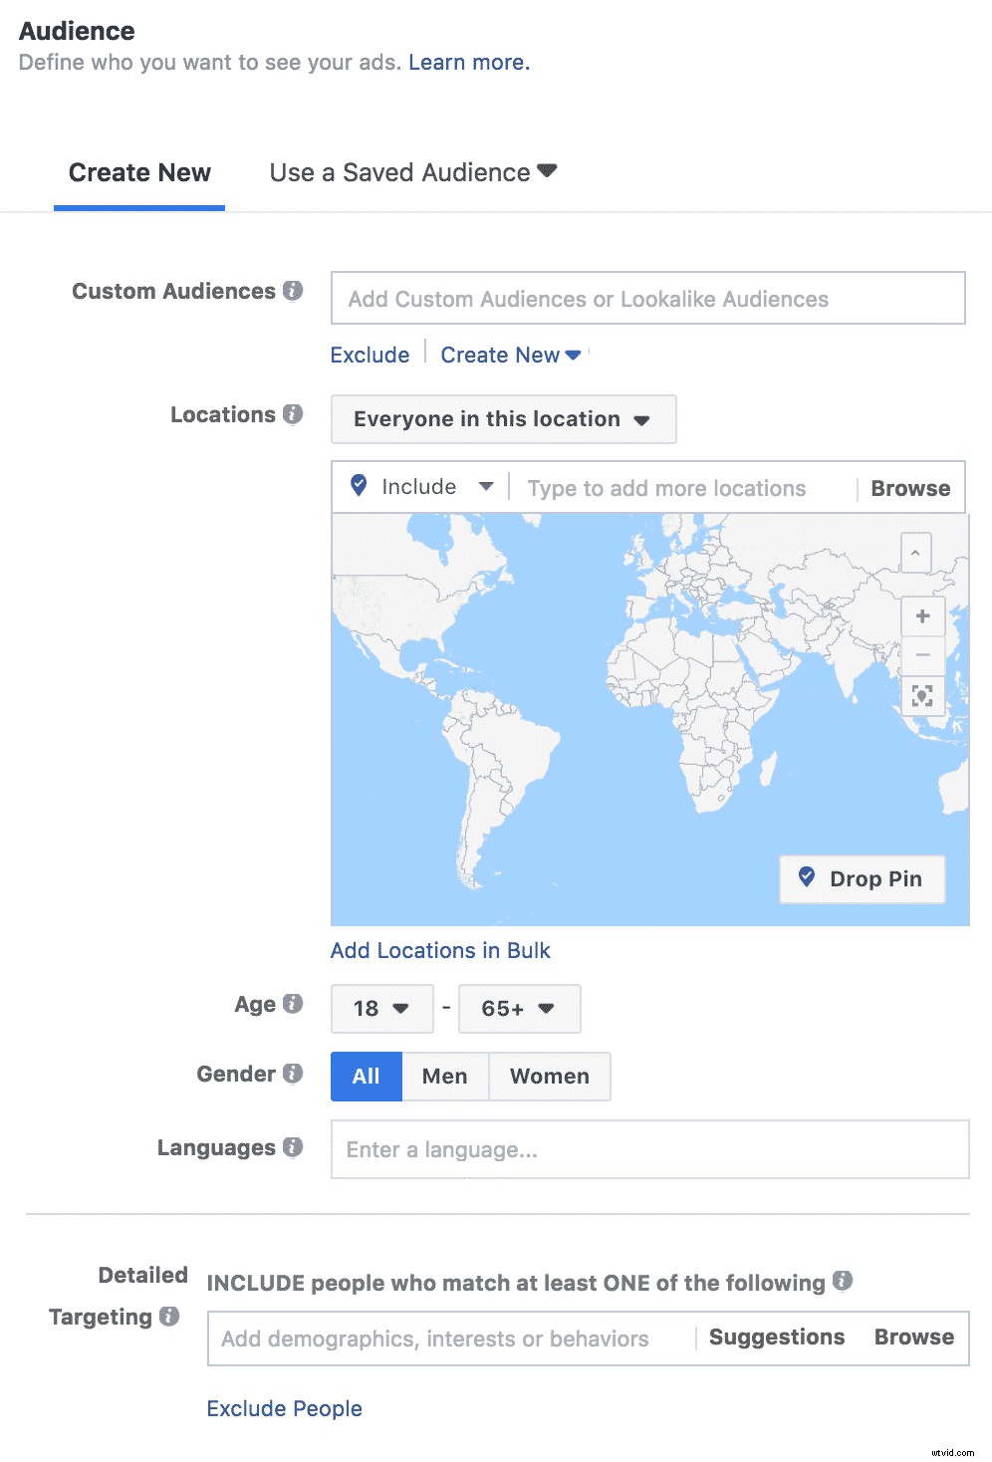Select Women as the gender
This screenshot has height=1462, width=992.
coord(549,1076)
